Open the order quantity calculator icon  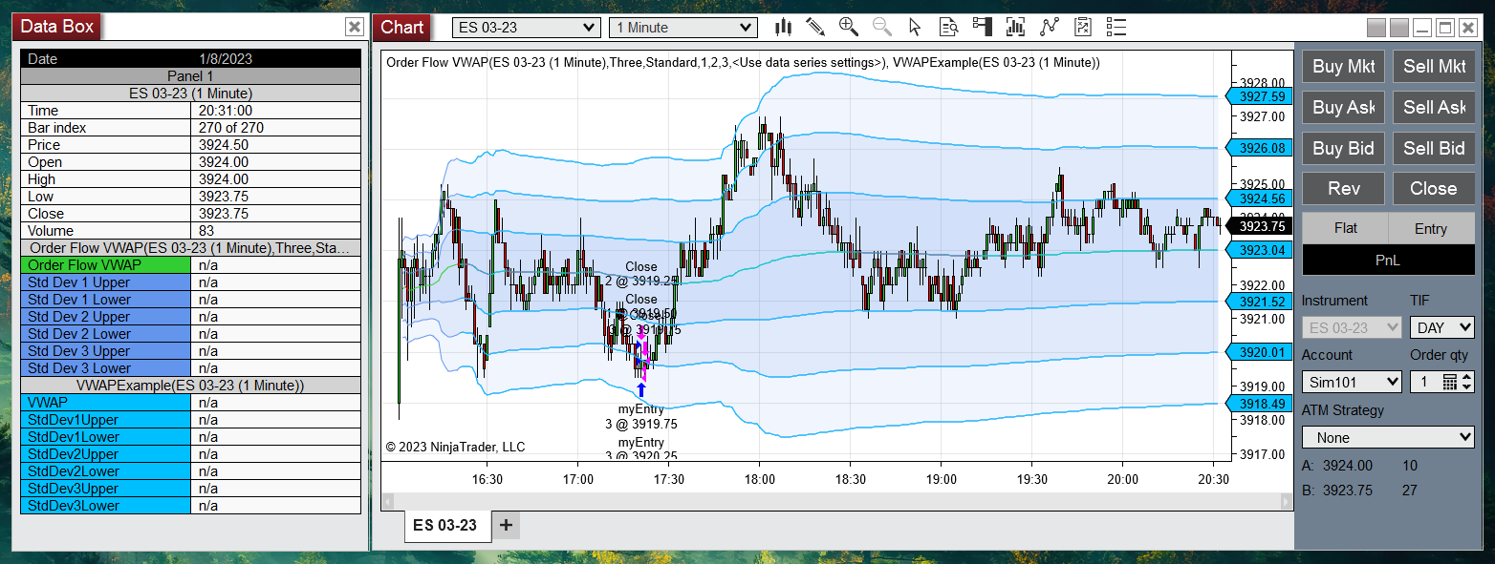pos(1449,382)
